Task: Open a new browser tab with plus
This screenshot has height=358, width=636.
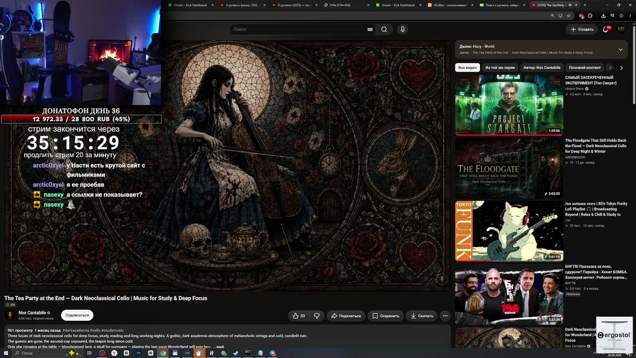Action: [x=585, y=5]
